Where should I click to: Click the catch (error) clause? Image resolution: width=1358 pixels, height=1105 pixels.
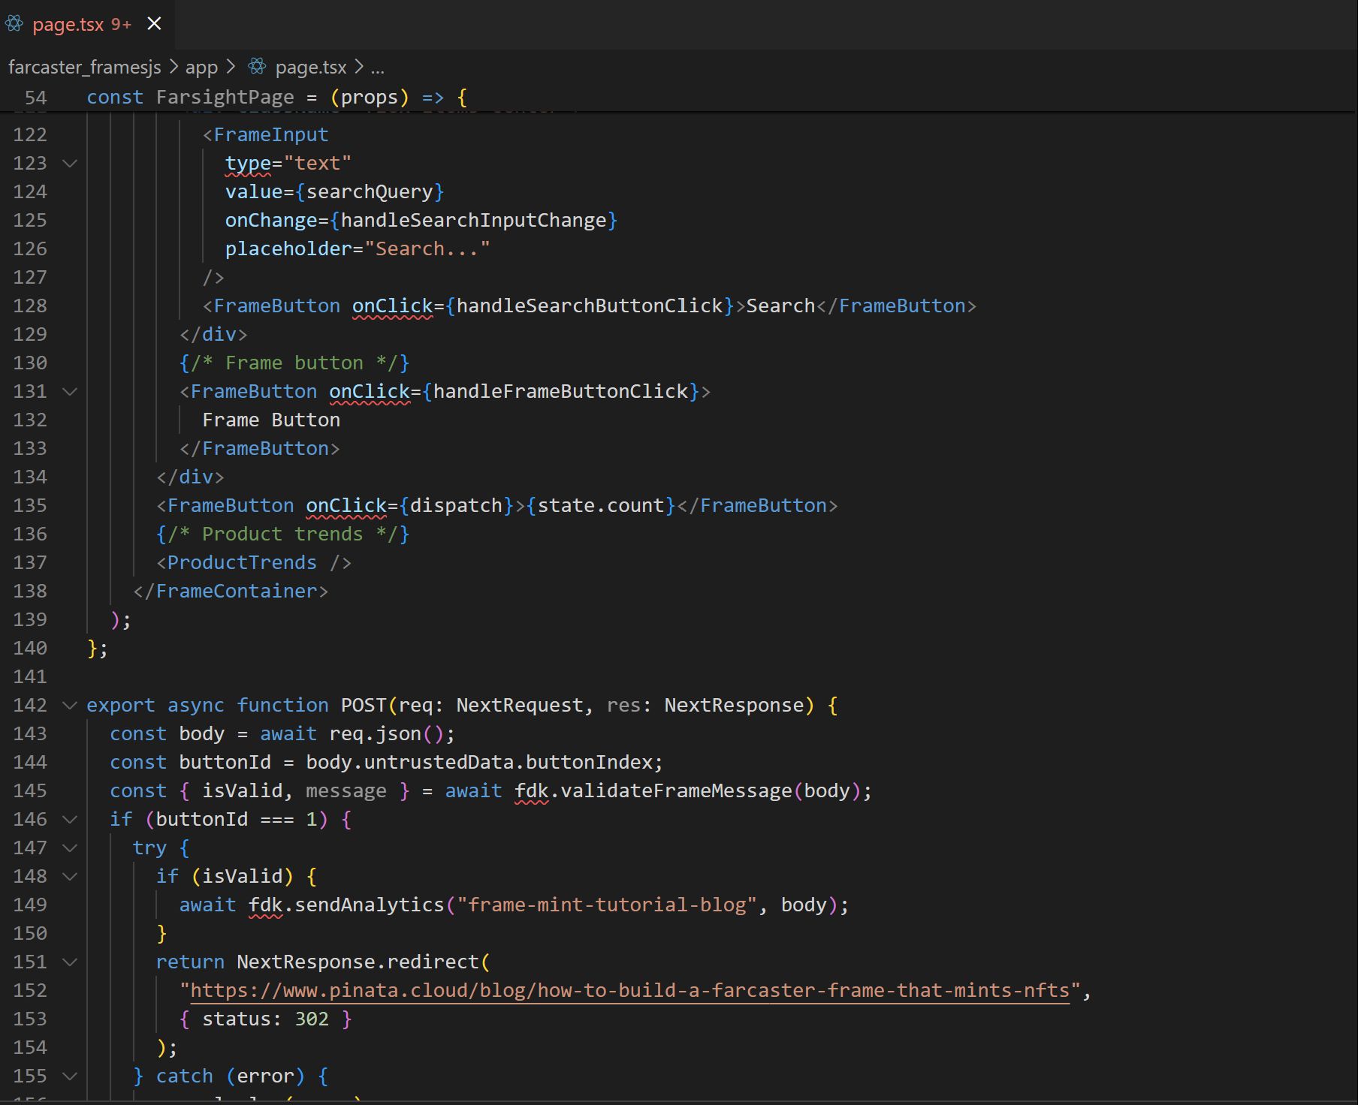231,1076
